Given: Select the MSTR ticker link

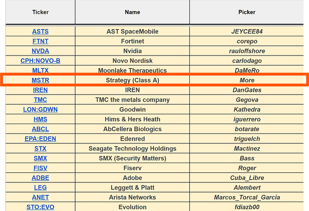Looking at the screenshot, I should click(40, 80).
